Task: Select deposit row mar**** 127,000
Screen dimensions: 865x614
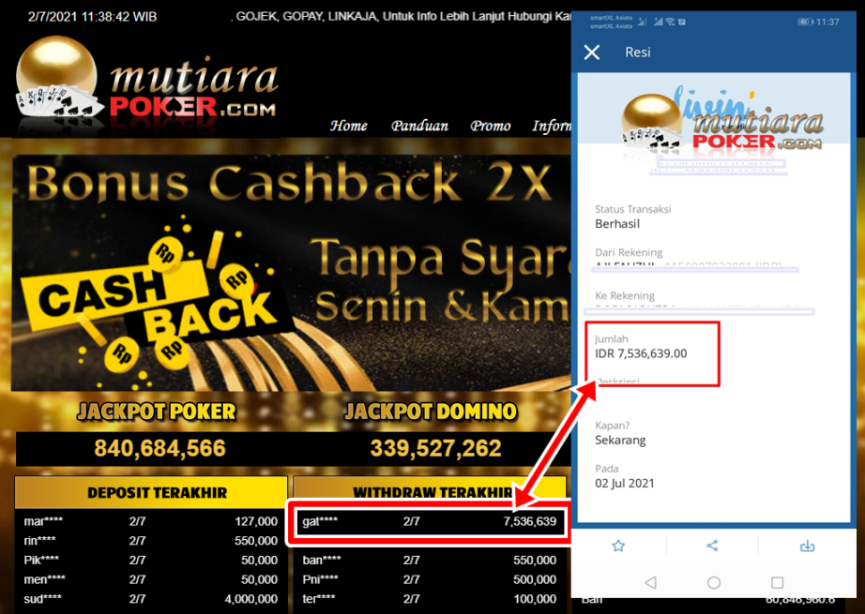Action: [x=151, y=521]
